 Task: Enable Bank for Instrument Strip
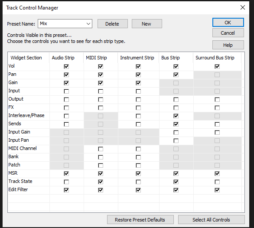(x=138, y=157)
